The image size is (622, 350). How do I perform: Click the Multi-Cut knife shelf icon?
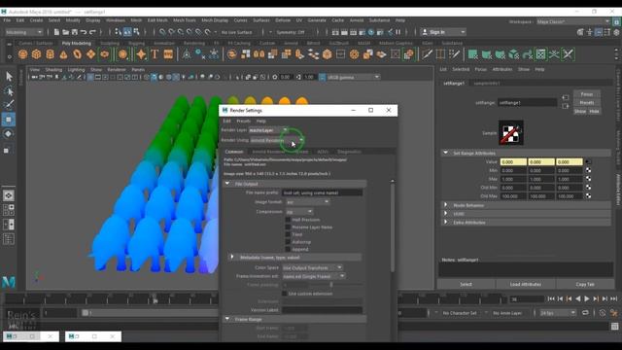[427, 54]
